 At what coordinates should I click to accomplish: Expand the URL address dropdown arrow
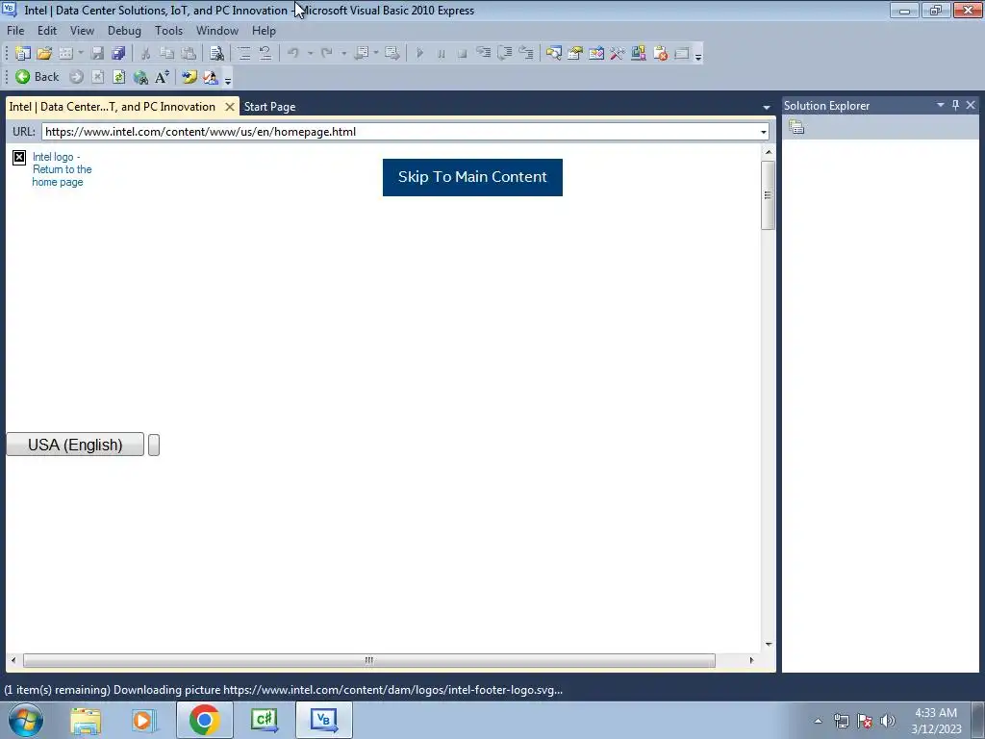coord(763,132)
